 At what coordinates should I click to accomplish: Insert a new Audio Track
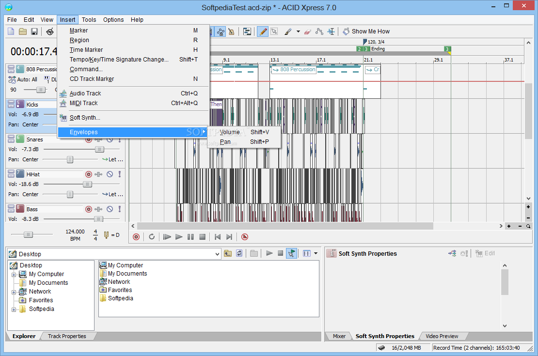pos(133,93)
